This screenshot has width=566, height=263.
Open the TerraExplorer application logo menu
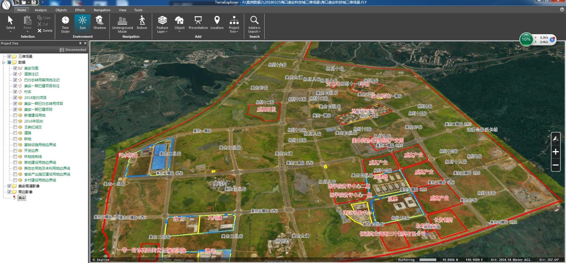[7, 5]
